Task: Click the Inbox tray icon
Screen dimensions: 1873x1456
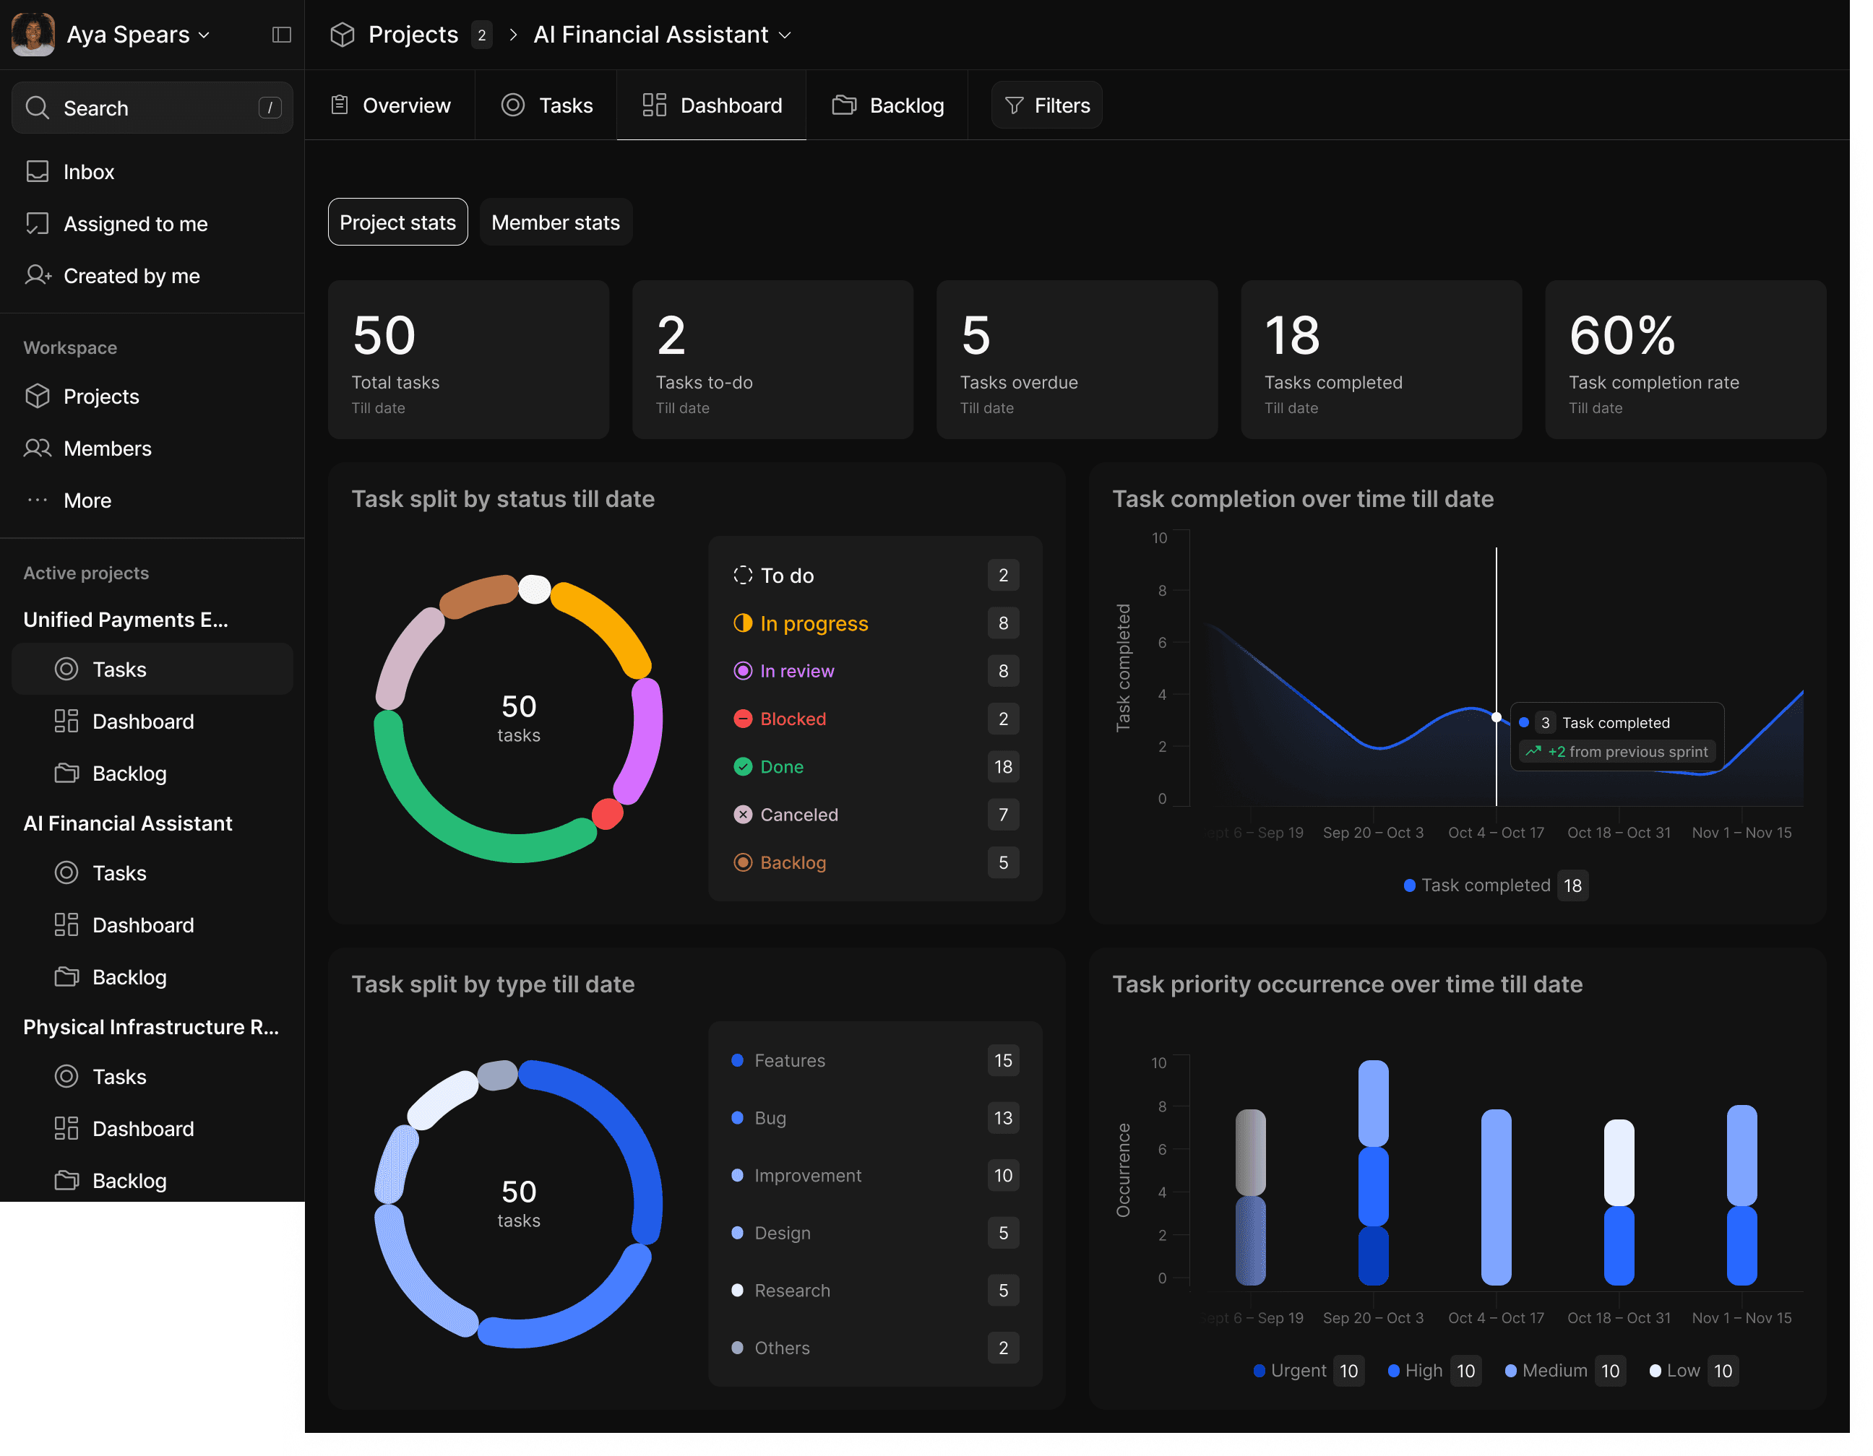Action: 37,171
